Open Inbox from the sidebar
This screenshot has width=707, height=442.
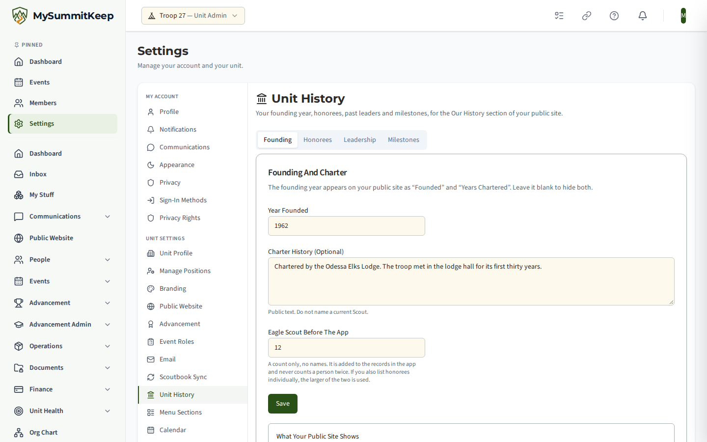tap(63, 174)
